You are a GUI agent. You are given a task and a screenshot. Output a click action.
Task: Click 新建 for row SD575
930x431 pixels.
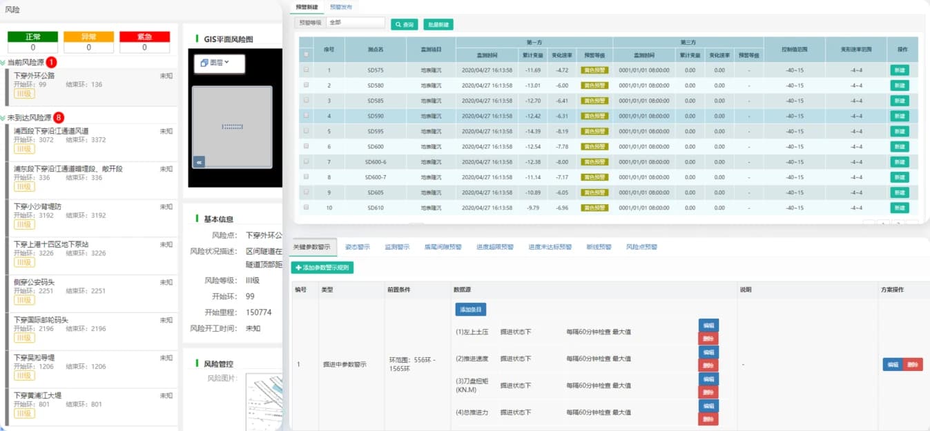(900, 70)
